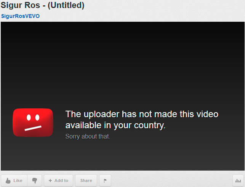Image resolution: width=245 pixels, height=187 pixels.
Task: Show video statistics via bar chart icon
Action: point(238,181)
